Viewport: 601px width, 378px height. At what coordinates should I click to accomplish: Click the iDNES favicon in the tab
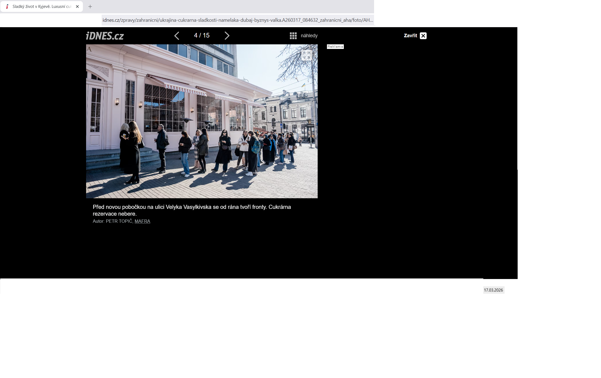pyautogui.click(x=7, y=7)
